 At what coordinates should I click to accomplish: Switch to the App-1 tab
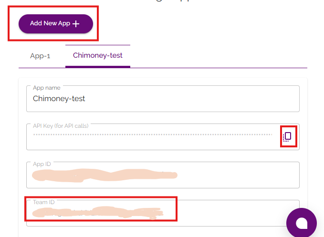[x=40, y=56]
